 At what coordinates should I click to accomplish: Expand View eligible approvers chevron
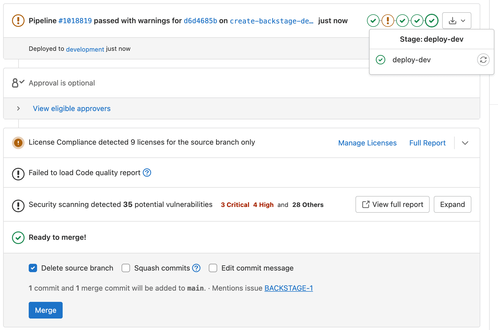point(18,108)
